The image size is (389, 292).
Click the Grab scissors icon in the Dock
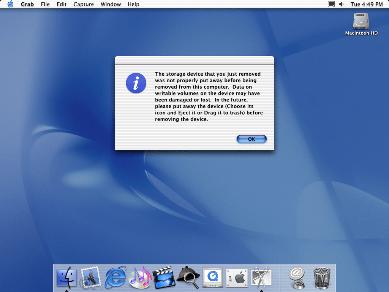(x=261, y=277)
